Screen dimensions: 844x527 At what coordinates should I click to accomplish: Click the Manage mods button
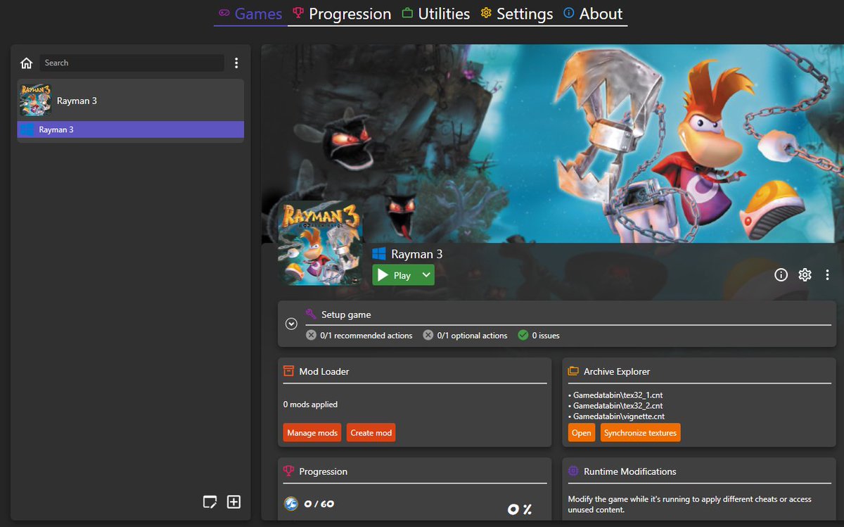click(312, 433)
